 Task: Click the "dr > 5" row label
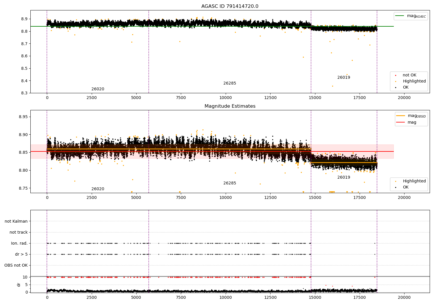[21, 254]
